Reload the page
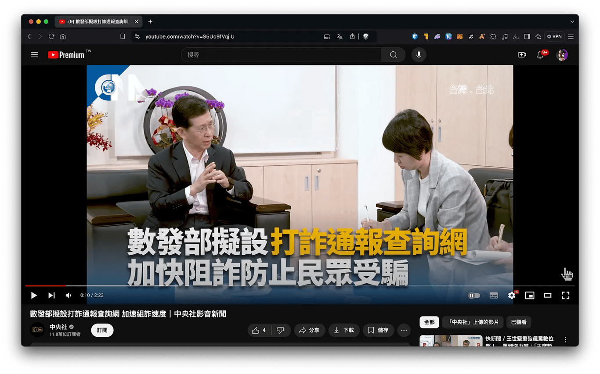 pos(52,36)
